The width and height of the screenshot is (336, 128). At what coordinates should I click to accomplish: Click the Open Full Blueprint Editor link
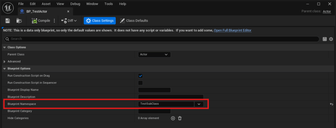pyautogui.click(x=233, y=31)
